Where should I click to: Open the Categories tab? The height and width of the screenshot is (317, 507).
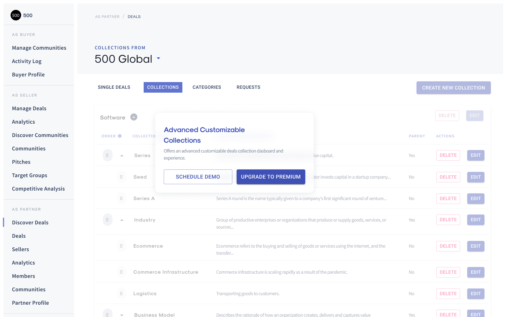[x=207, y=87]
